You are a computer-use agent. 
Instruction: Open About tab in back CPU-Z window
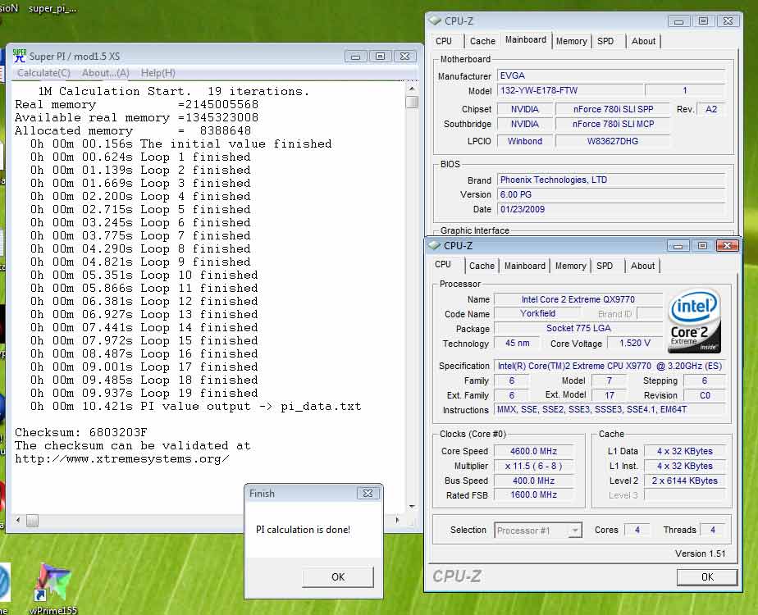[643, 41]
